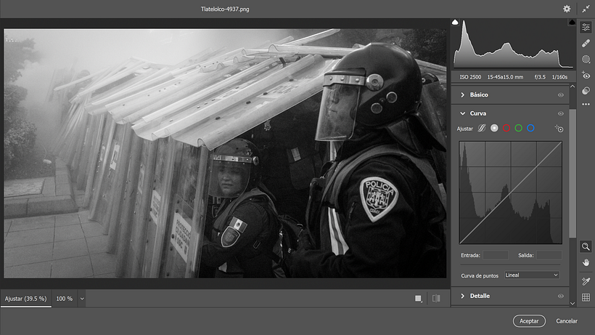The width and height of the screenshot is (595, 335).
Task: Select the Red Eye removal tool
Action: (x=586, y=75)
